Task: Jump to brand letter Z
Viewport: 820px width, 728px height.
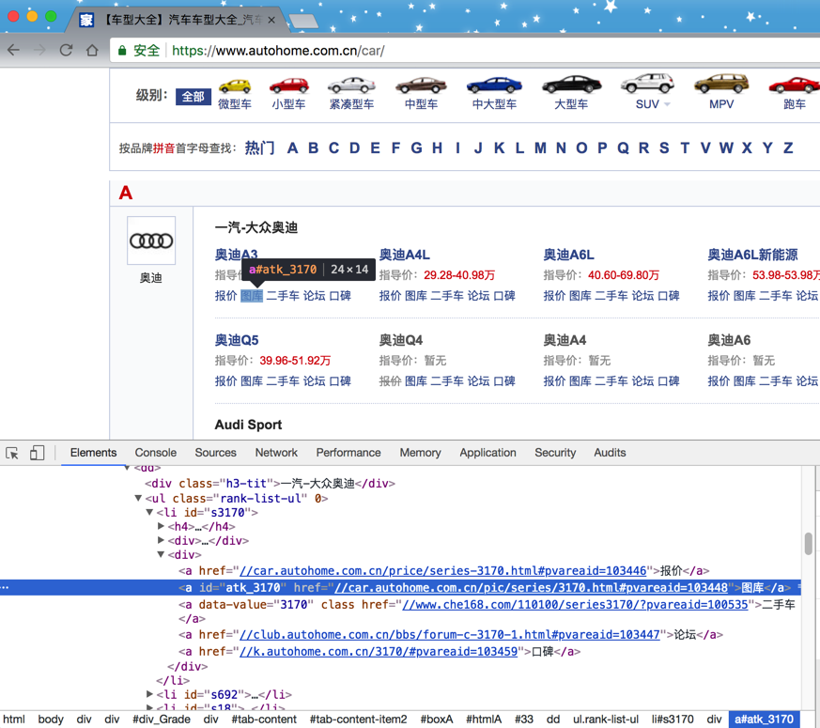Action: (x=788, y=148)
